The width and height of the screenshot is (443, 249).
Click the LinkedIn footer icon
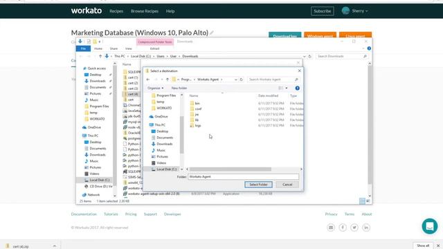tap(366, 228)
